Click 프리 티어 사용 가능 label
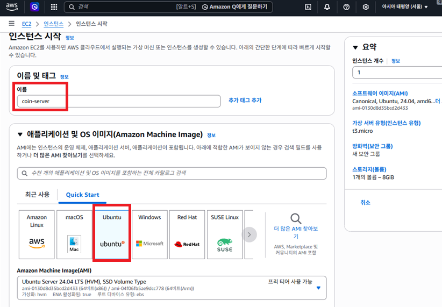The width and height of the screenshot is (442, 307). (x=290, y=282)
